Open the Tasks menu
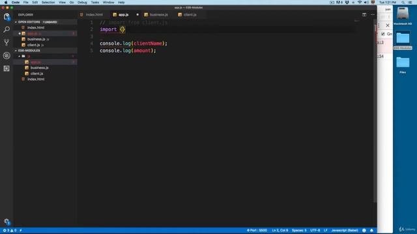Image resolution: width=417 pixels, height=234 pixels. click(x=95, y=3)
